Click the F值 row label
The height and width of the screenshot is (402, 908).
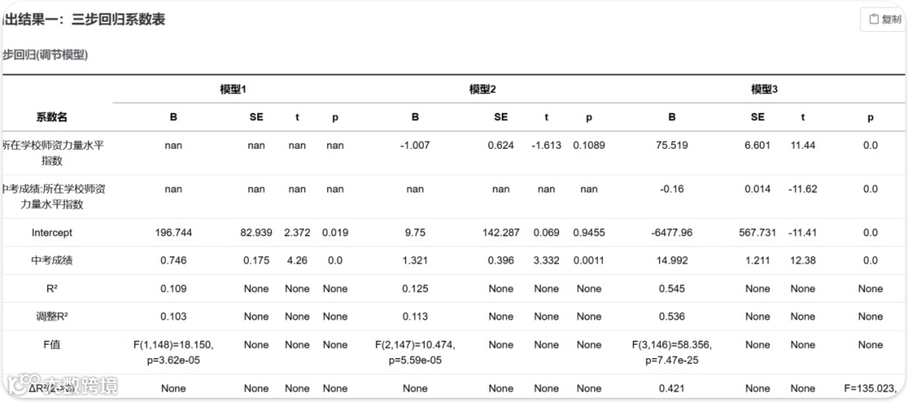click(x=52, y=345)
